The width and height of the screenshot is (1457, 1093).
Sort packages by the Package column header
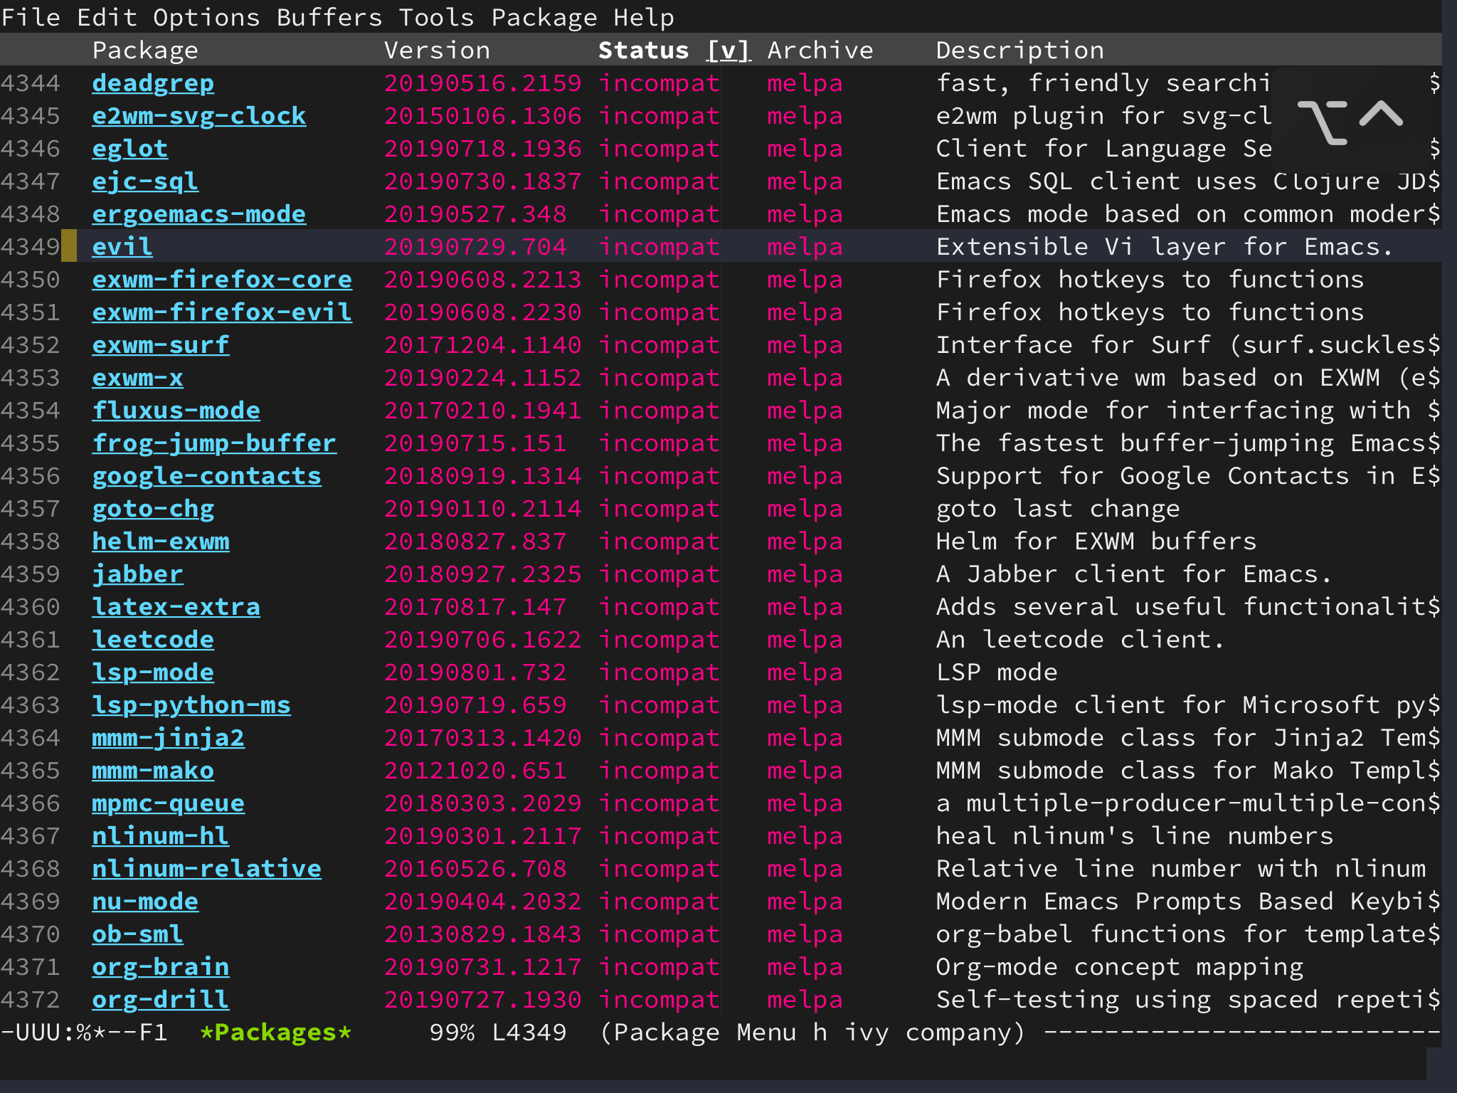click(144, 50)
